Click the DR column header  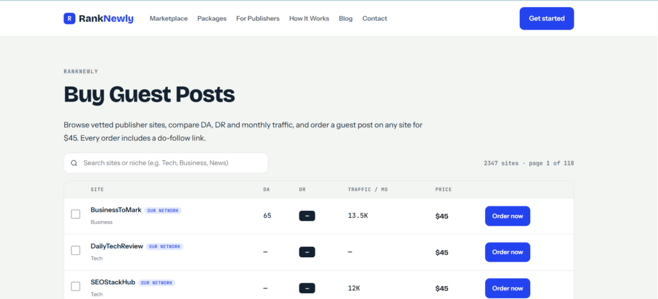(302, 190)
